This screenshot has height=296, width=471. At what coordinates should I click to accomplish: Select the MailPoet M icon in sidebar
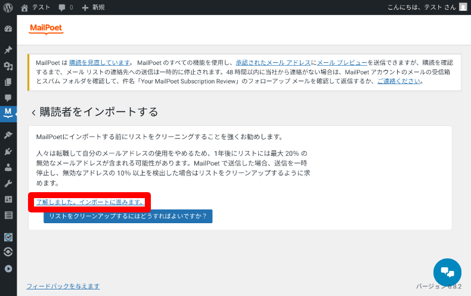8,114
